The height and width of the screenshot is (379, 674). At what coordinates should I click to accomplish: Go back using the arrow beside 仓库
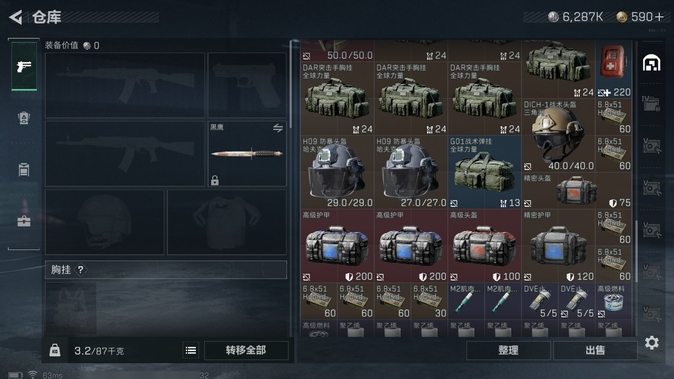point(16,17)
